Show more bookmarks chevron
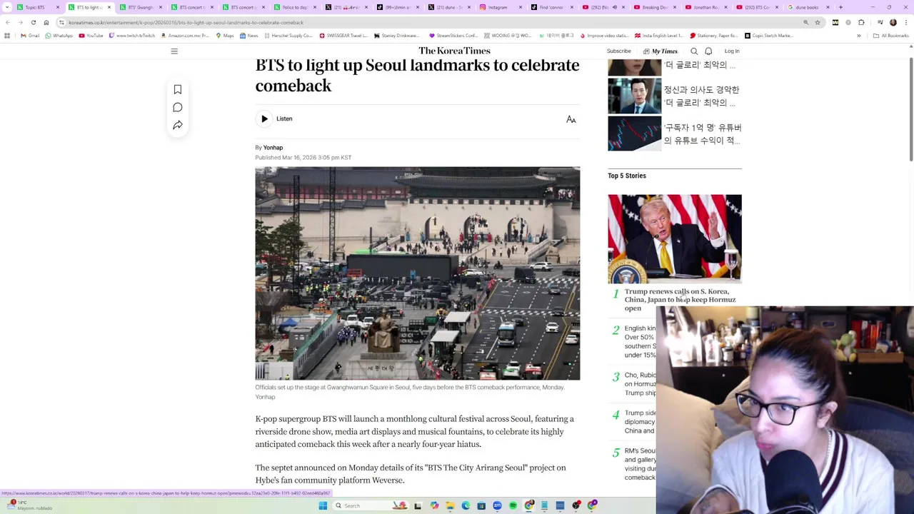This screenshot has height=514, width=914. click(x=859, y=36)
